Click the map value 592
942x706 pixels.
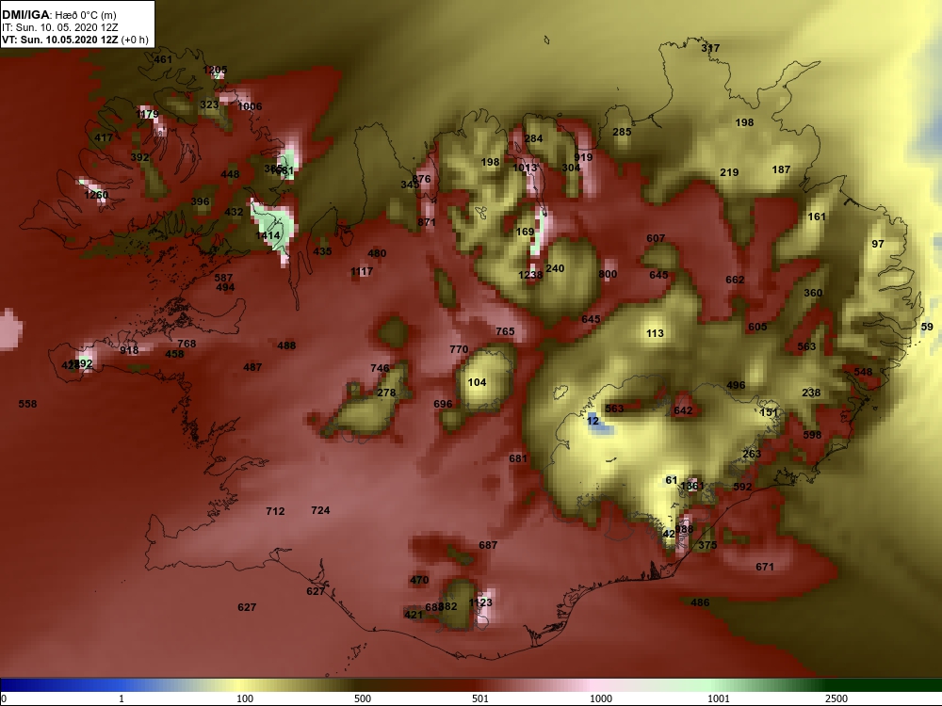tap(742, 487)
